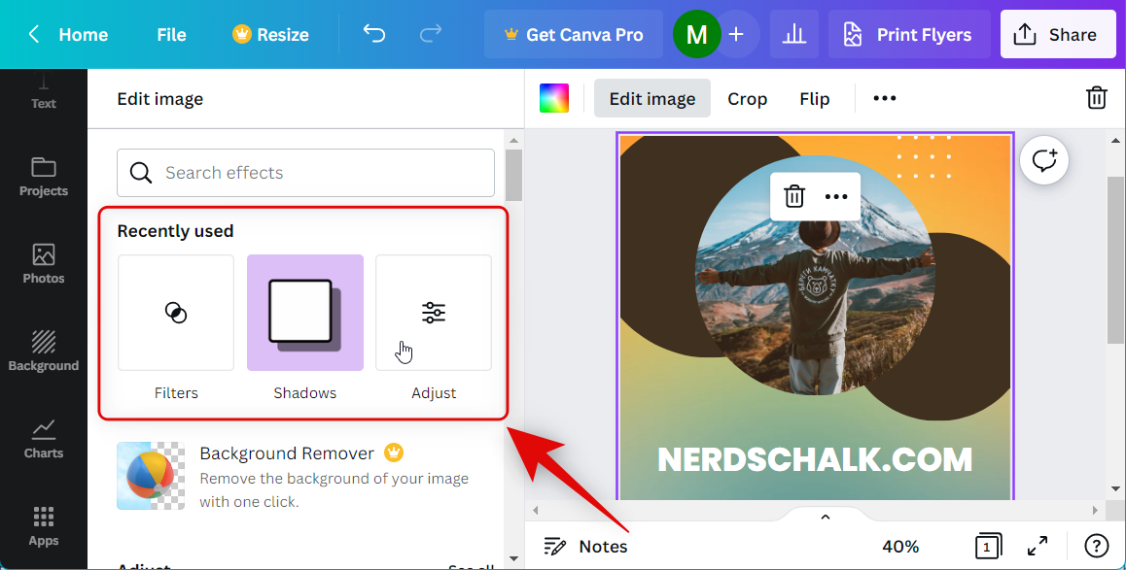1126x570 pixels.
Task: Open the Photos sidebar tab
Action: 43,264
